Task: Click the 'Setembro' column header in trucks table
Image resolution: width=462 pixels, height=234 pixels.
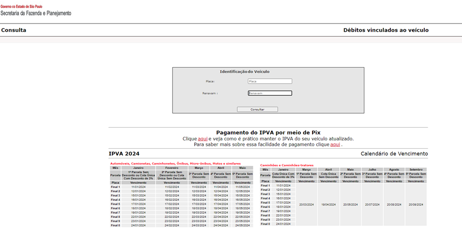Action: tap(415, 170)
